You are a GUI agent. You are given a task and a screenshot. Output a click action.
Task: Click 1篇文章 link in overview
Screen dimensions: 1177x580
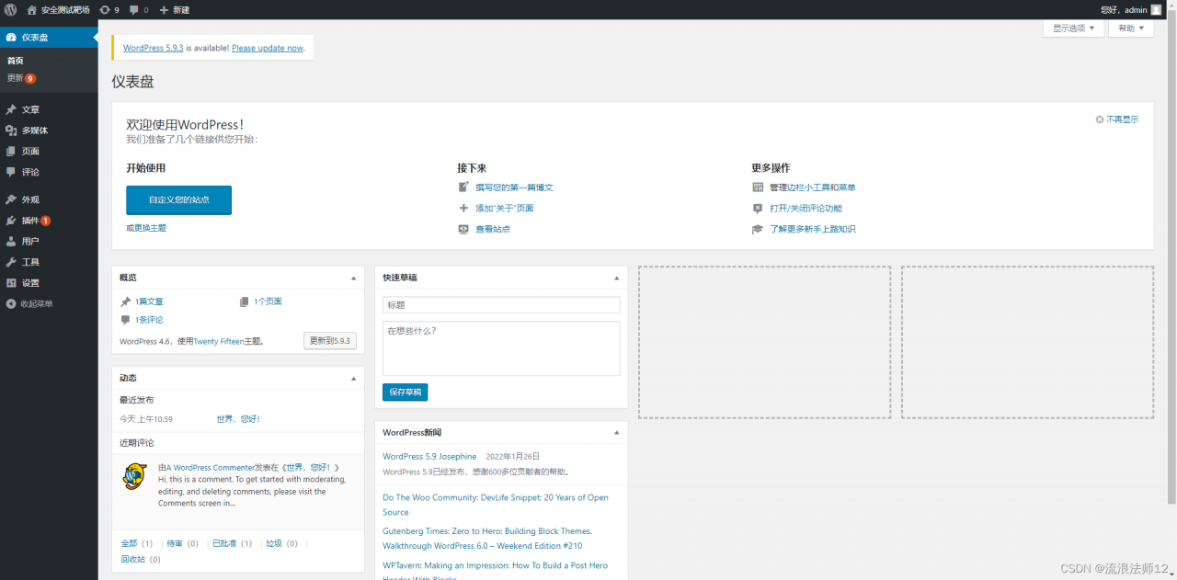[x=149, y=301]
